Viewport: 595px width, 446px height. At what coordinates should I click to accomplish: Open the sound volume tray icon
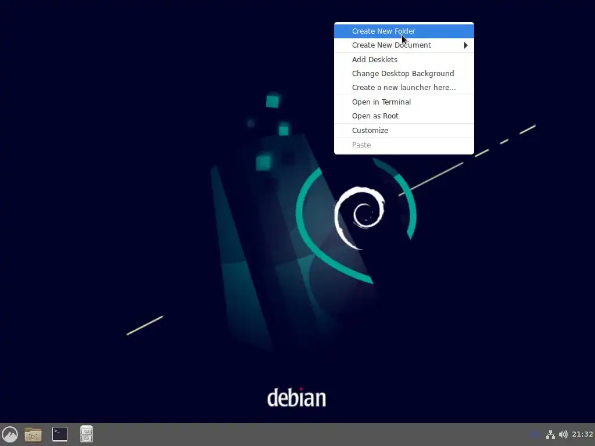[x=563, y=434]
